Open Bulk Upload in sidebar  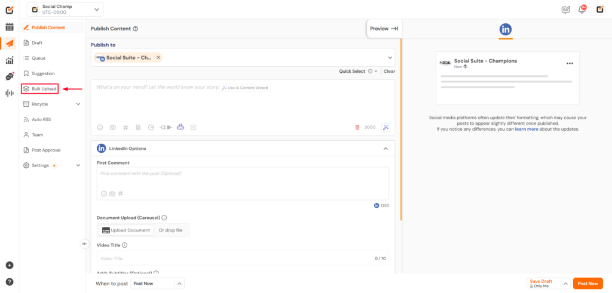pos(40,89)
